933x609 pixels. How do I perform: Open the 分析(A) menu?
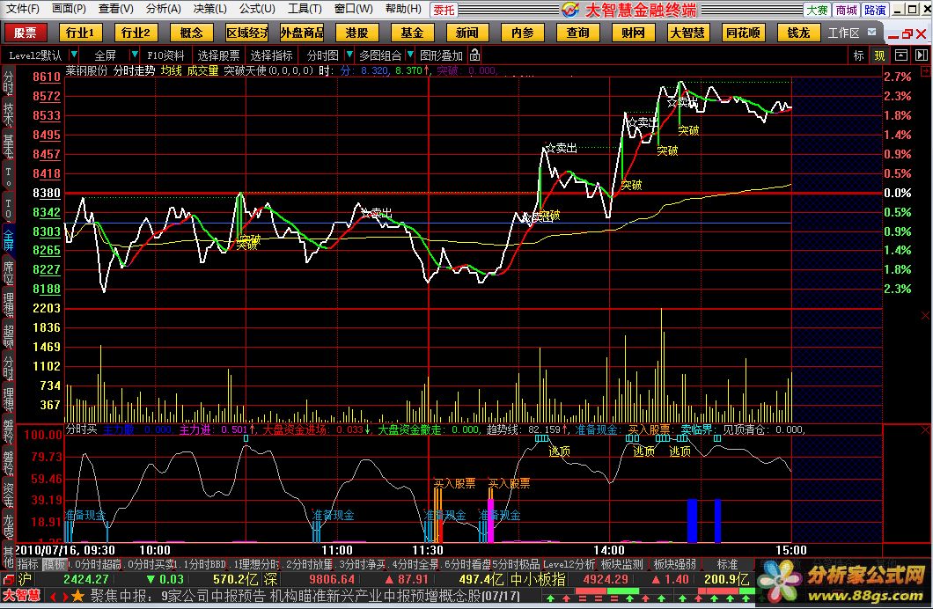click(163, 9)
